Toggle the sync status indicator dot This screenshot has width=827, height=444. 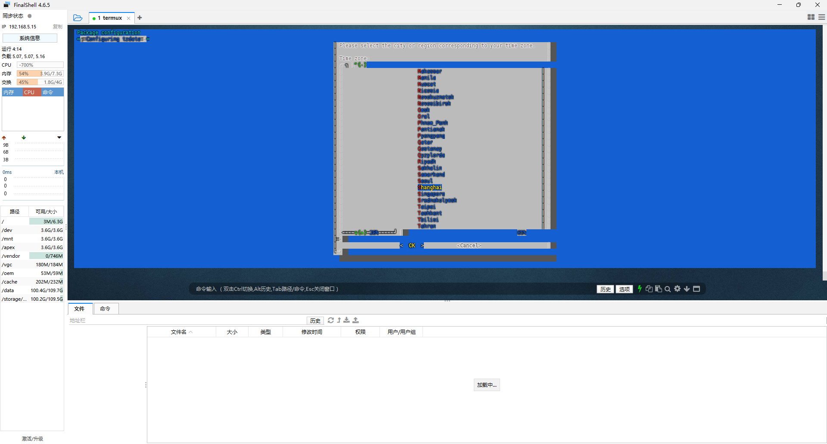pos(30,16)
